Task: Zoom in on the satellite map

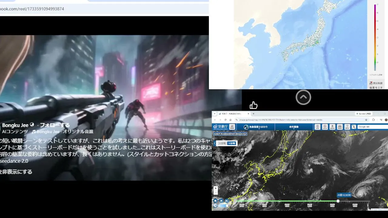Action: click(216, 188)
